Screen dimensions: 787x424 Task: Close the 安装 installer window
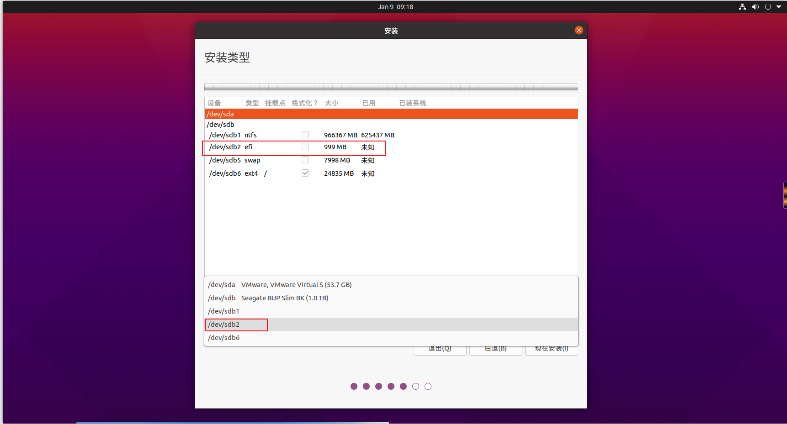579,30
